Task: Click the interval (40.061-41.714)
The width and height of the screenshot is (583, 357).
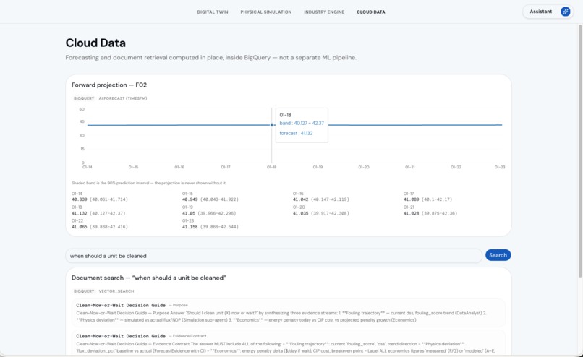Action: [x=108, y=199]
